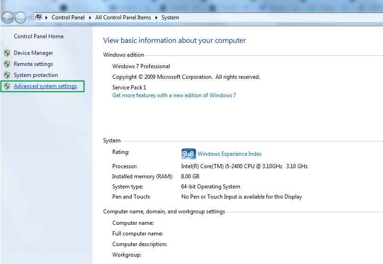This screenshot has width=383, height=264.
Task: Click the Back navigation arrow button
Action: (7, 18)
